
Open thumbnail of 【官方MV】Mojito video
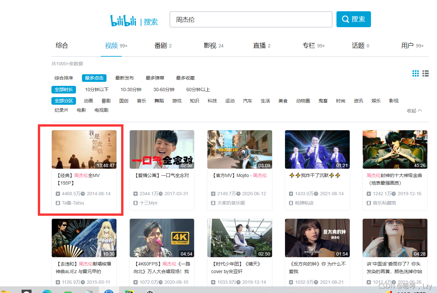240,149
